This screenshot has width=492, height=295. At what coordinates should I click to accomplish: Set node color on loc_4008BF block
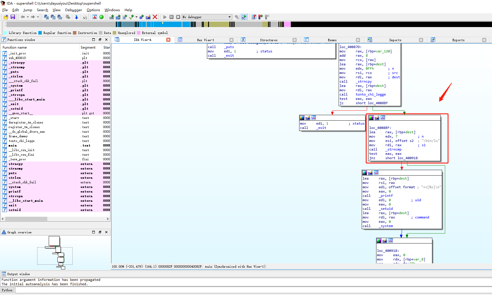pos(371,118)
